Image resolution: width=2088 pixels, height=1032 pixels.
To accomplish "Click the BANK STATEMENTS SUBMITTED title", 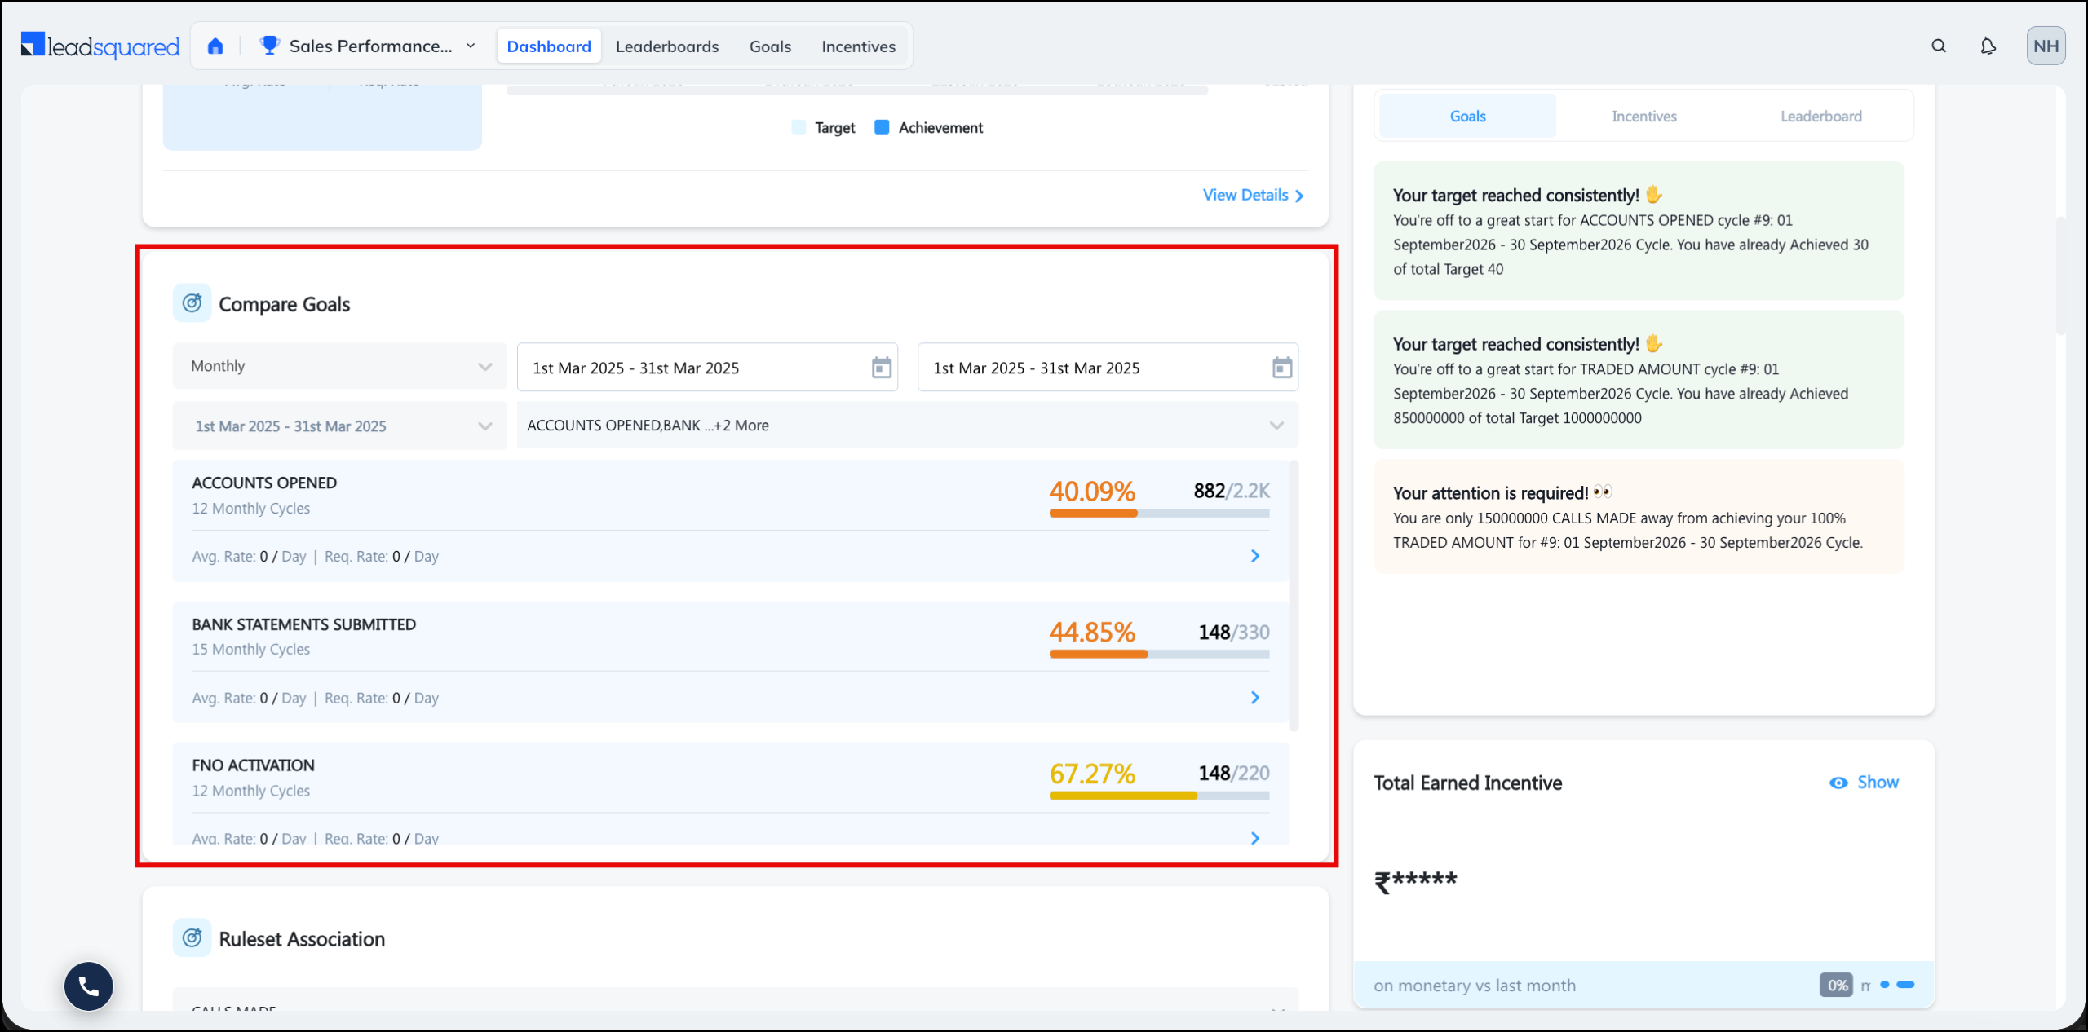I will coord(304,624).
